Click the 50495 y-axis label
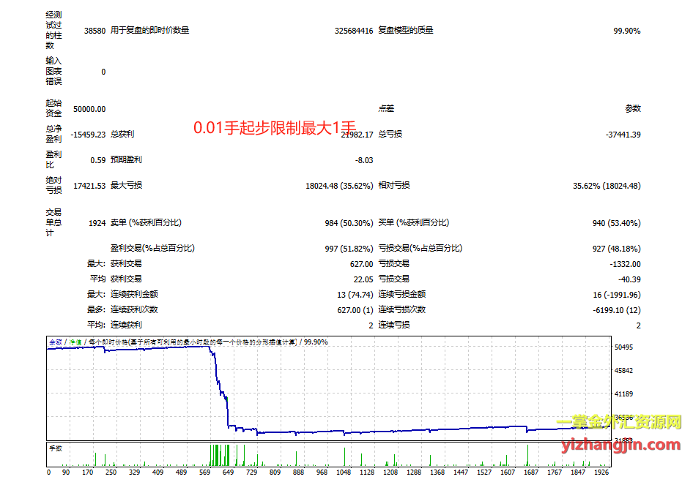 625,347
